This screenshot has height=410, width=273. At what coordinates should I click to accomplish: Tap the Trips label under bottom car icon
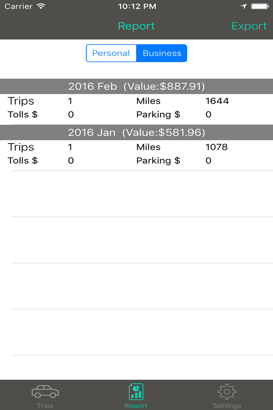[45, 406]
